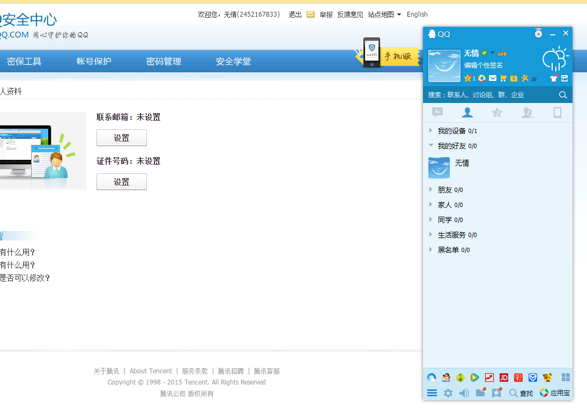Open the panel manager icon beside shirt
This screenshot has width=587, height=414.
coord(564,78)
